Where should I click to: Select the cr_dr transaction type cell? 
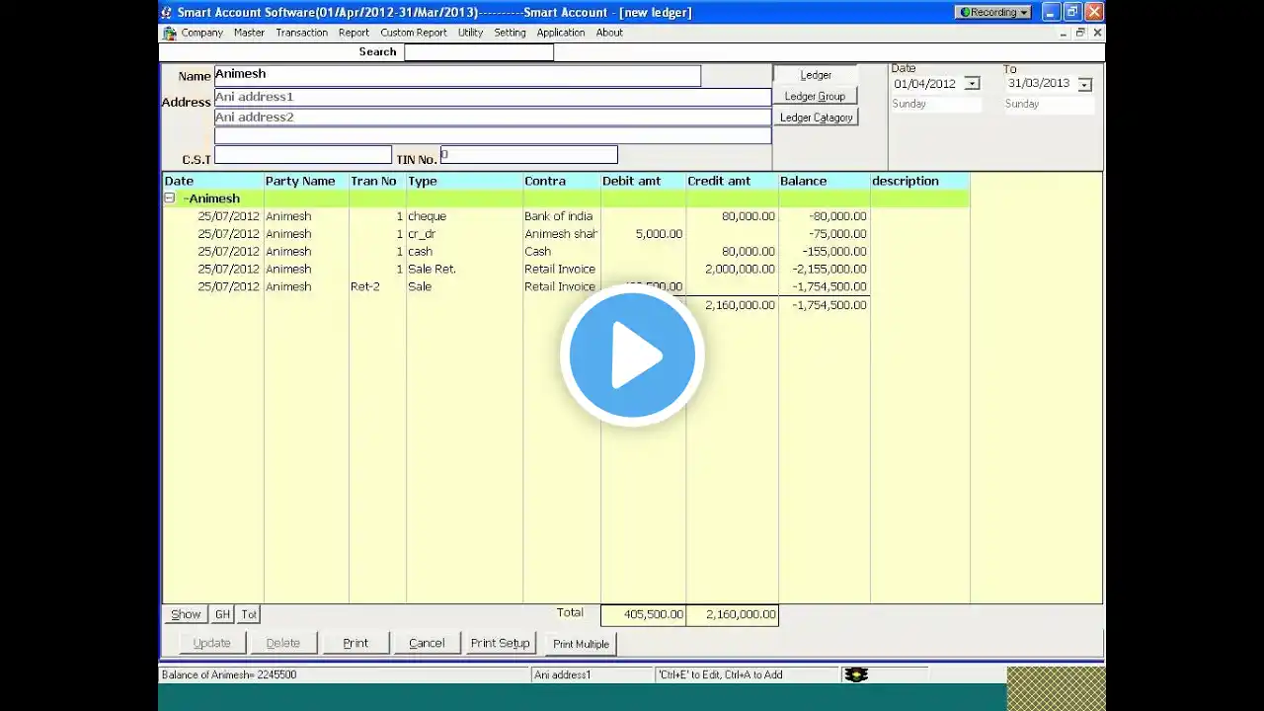point(464,234)
